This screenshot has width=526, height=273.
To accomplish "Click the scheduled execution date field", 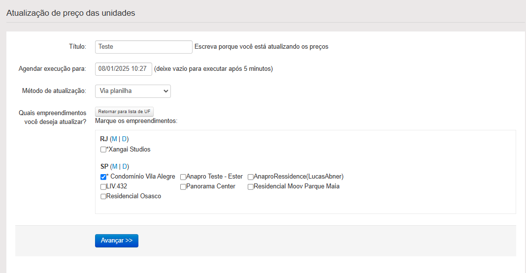I will coord(123,69).
